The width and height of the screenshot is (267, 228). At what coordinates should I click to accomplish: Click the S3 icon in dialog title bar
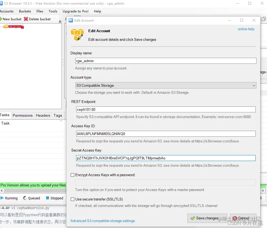(71, 20)
